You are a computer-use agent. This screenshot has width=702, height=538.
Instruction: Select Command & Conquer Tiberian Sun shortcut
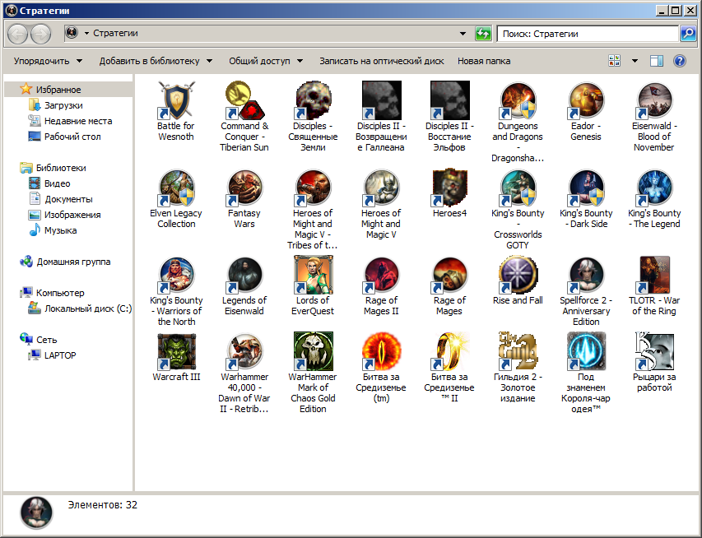click(244, 116)
